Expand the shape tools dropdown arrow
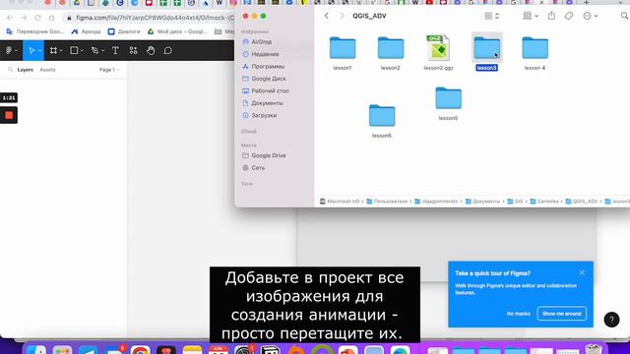 point(82,51)
